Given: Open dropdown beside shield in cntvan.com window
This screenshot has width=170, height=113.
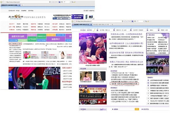Looking at the screenshot, I should pos(51,2).
